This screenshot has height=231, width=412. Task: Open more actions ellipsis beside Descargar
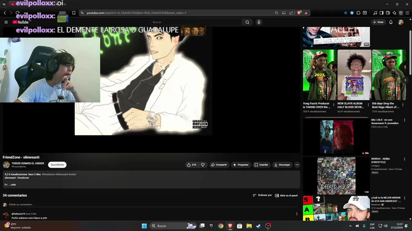tap(297, 165)
